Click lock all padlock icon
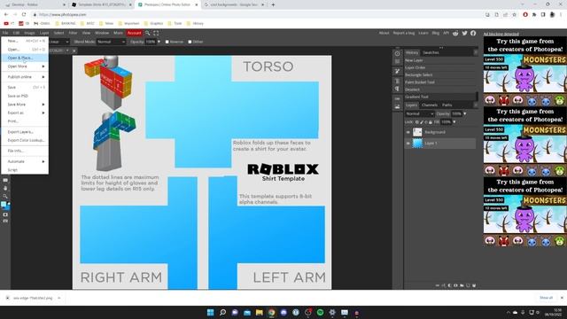 [430, 122]
